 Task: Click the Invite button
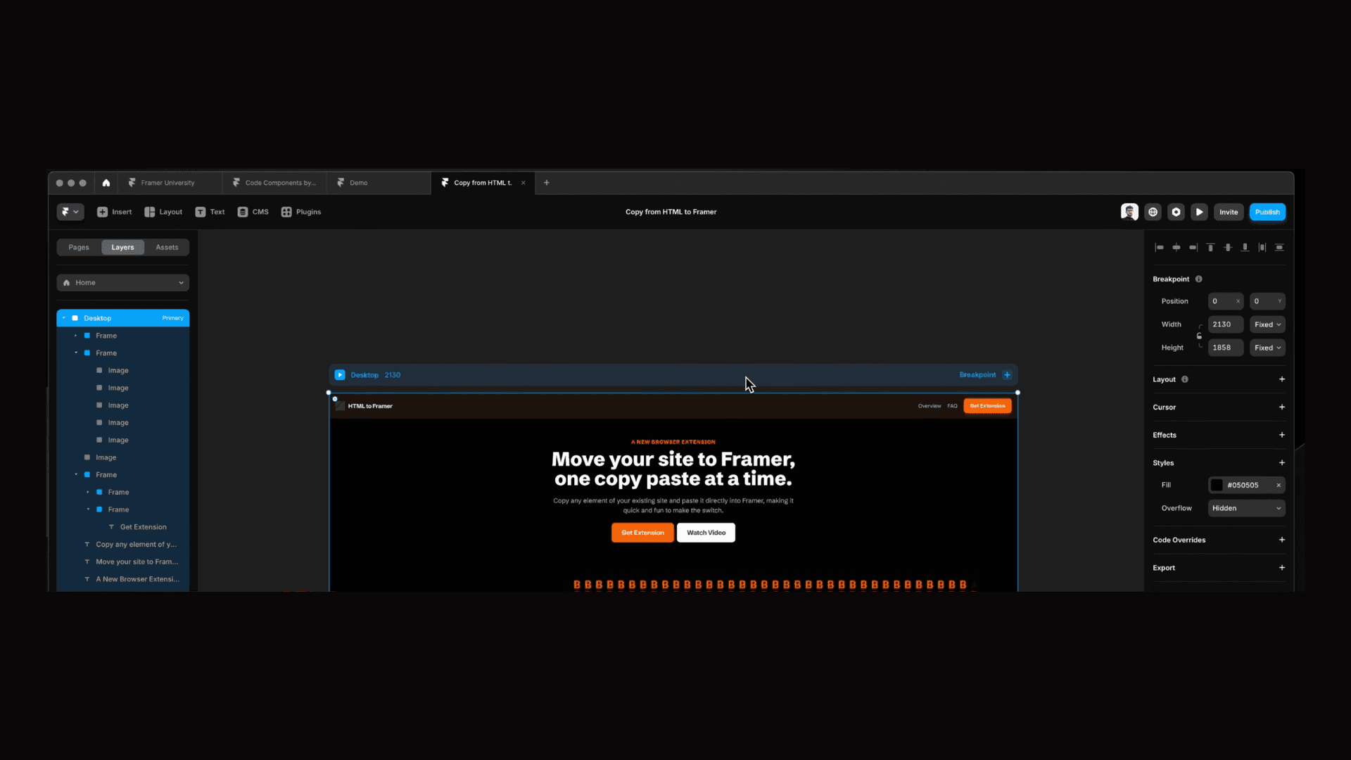pos(1229,212)
